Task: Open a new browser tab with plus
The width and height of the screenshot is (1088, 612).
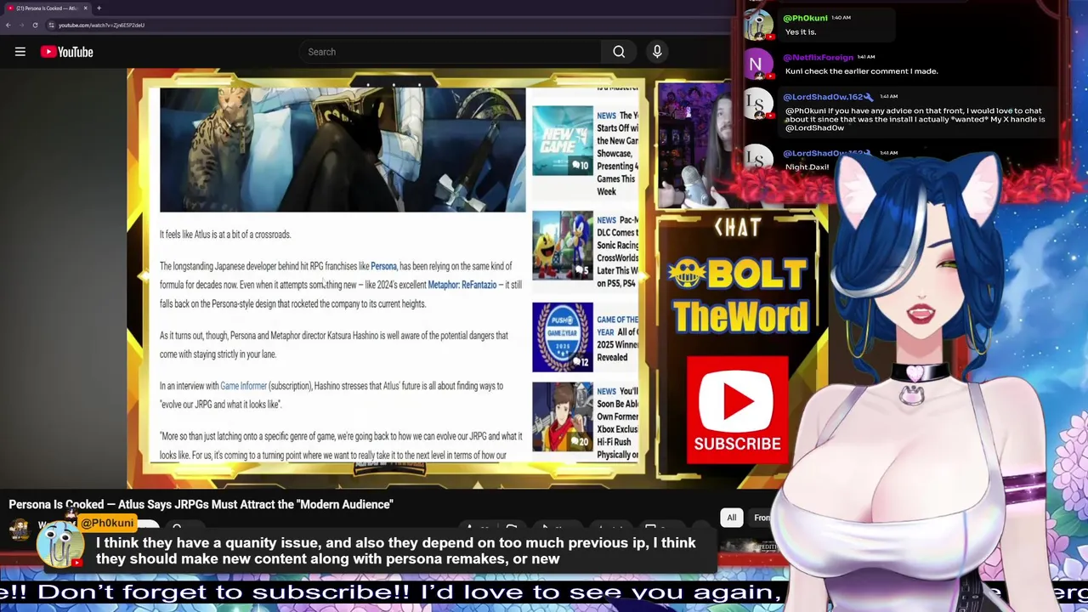Action: click(x=99, y=8)
